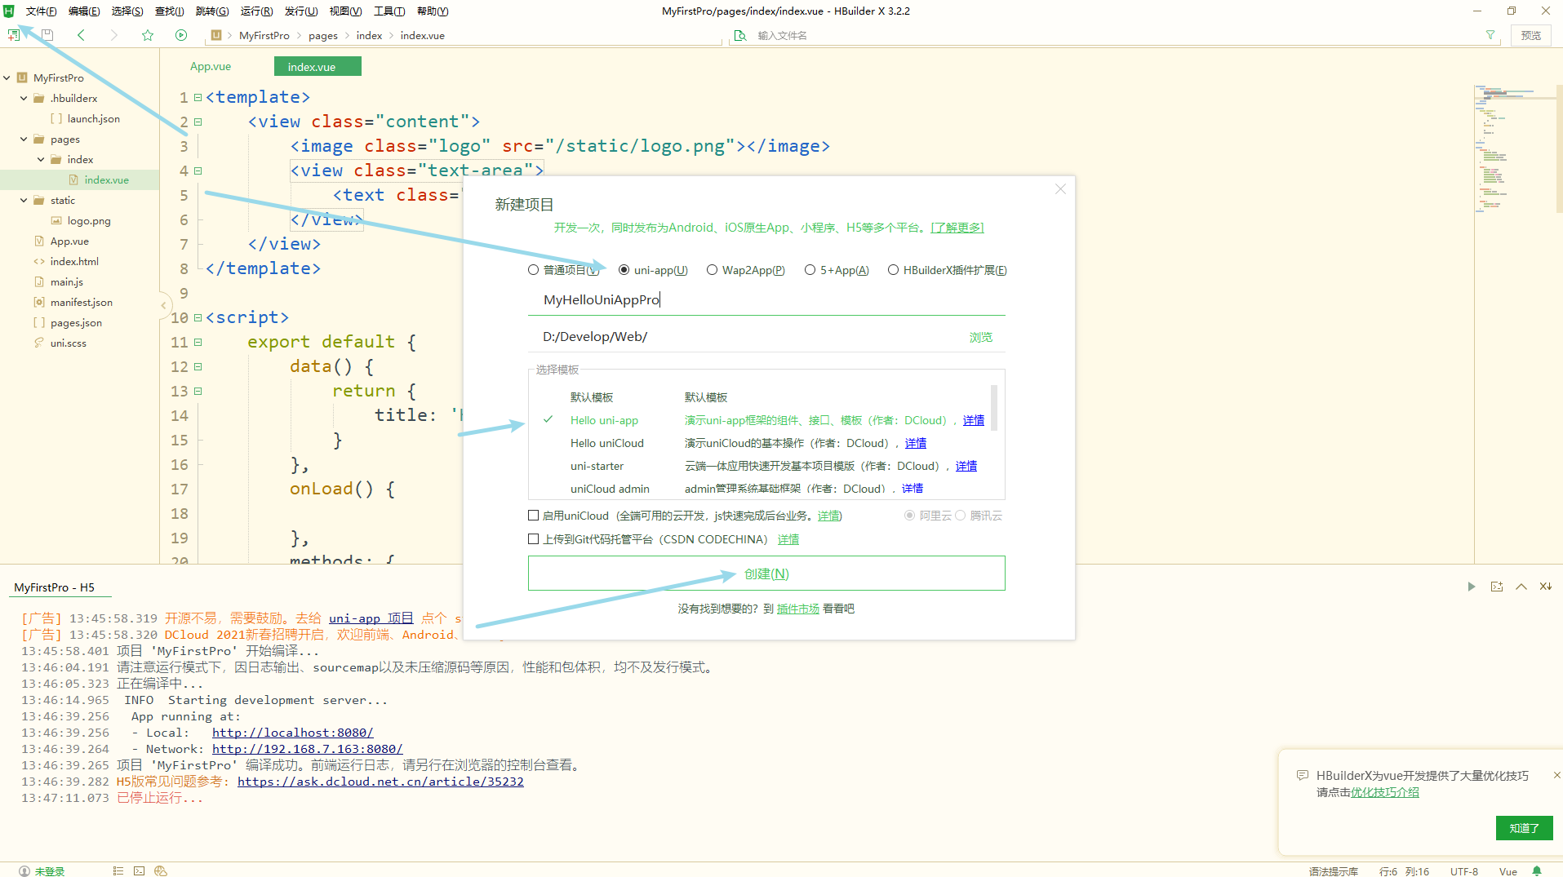Click the run play icon in toolbar

point(181,35)
